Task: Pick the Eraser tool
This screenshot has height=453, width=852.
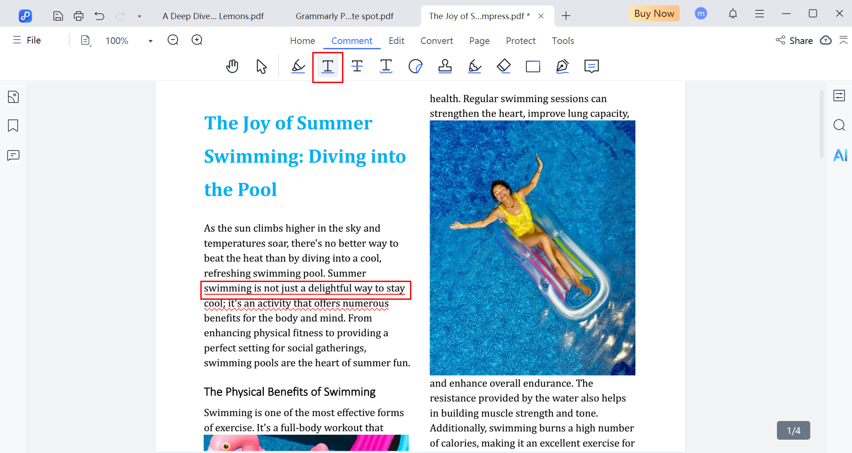Action: pos(504,66)
